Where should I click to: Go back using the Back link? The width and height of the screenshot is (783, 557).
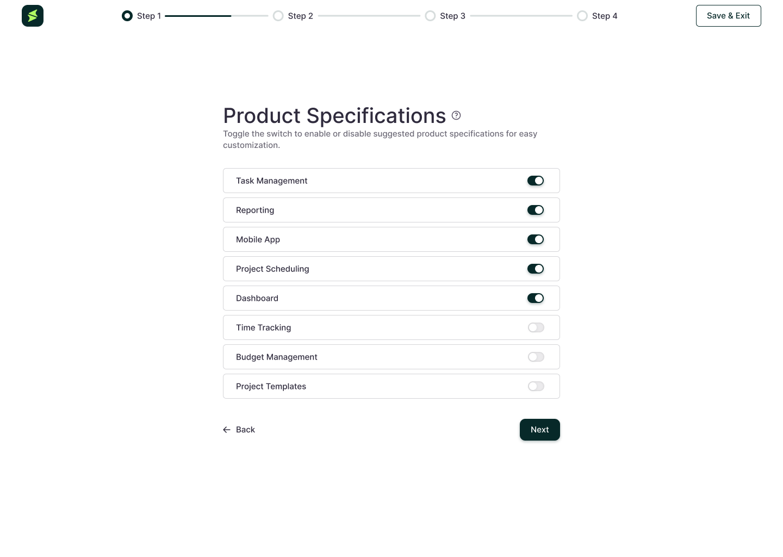coord(239,430)
